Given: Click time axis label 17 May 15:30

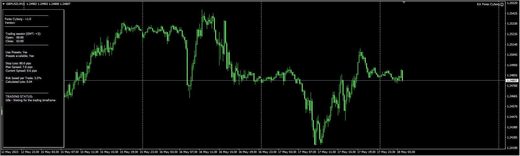Looking at the screenshot, I should coord(347,152).
